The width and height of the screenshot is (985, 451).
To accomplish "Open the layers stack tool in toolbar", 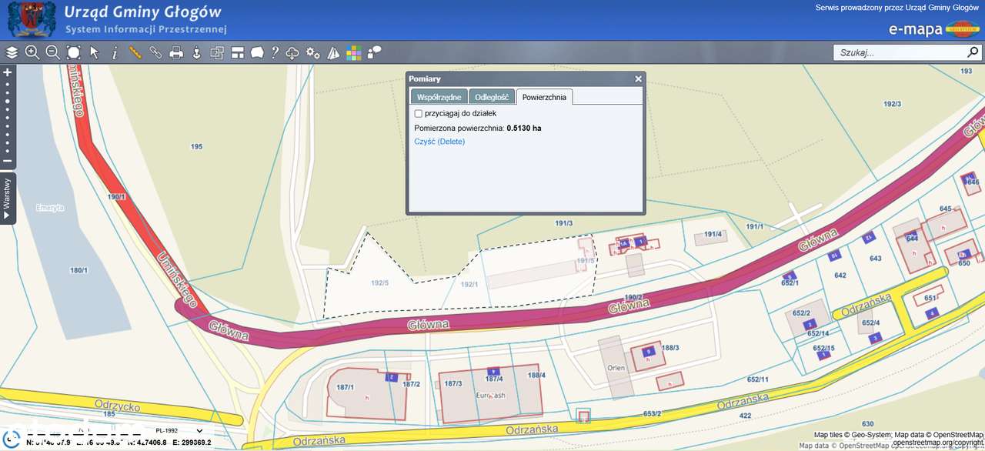I will (12, 52).
